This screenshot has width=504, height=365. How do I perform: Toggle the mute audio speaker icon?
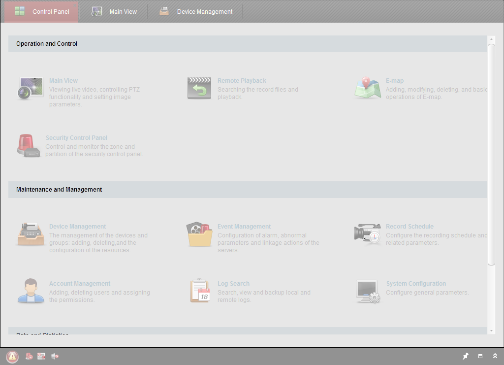tap(55, 356)
